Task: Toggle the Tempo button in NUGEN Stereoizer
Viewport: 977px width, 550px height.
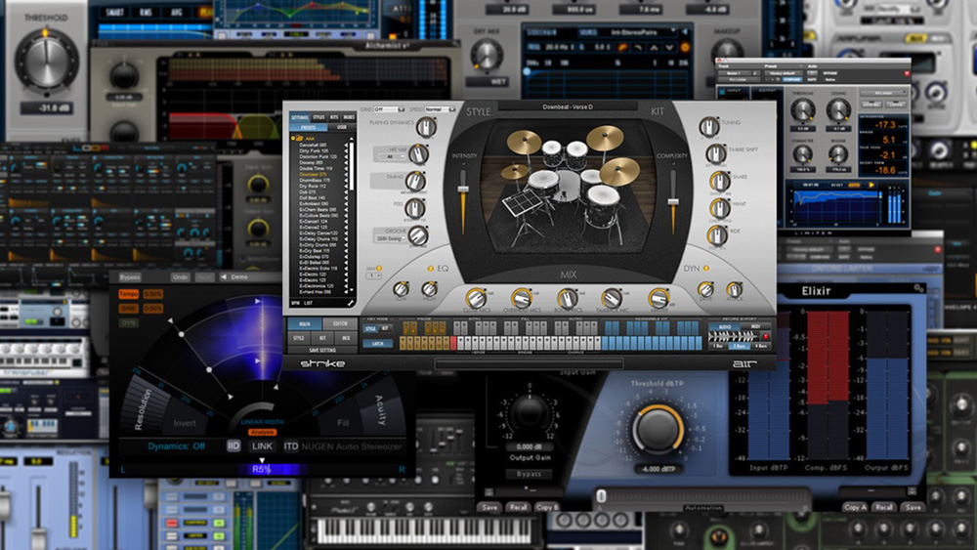Action: 128,293
